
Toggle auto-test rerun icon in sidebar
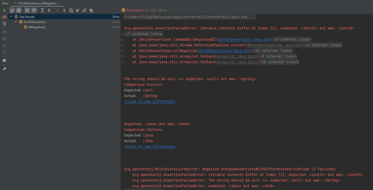click(4, 24)
